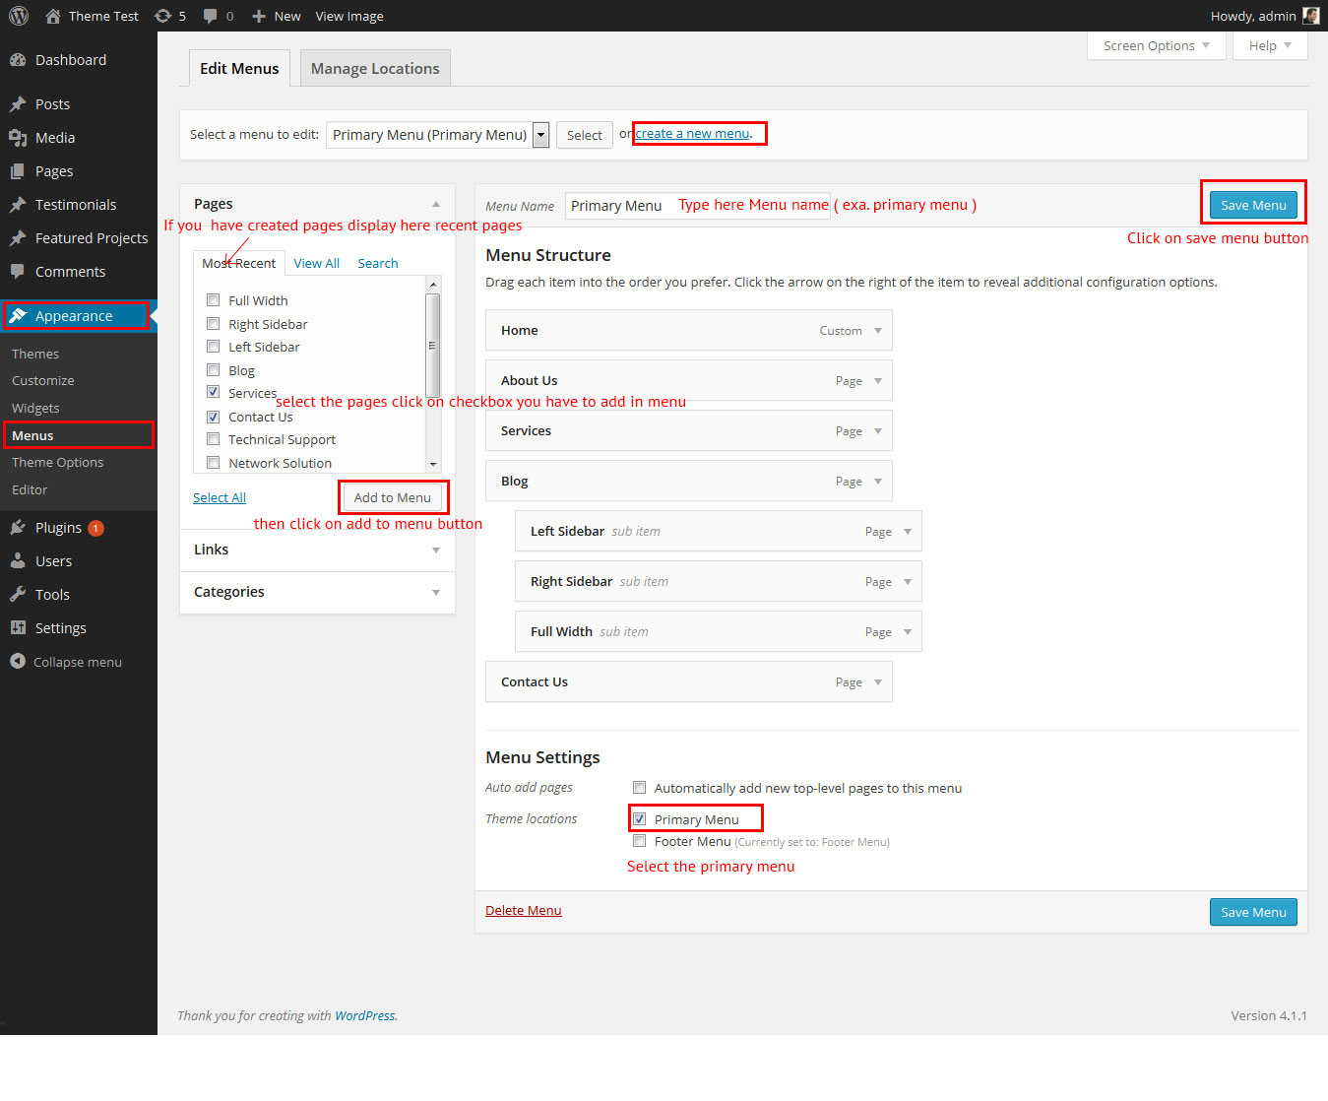Viewport: 1328px width, 1101px height.
Task: Check the Left Sidebar page checkbox
Action: [x=213, y=347]
